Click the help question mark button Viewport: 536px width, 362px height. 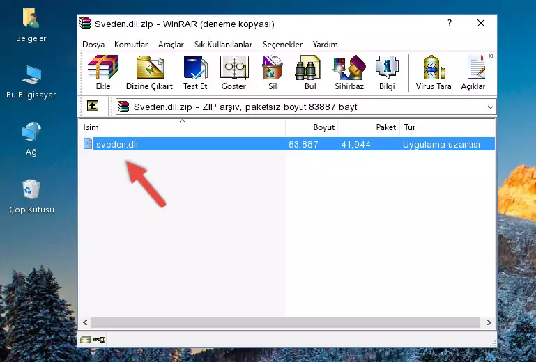tap(450, 23)
